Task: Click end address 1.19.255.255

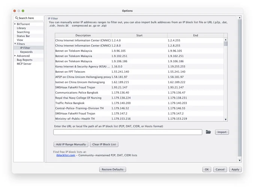Action: point(177,66)
